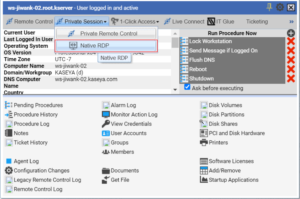Screen dimensions: 300x199
Task: Click UTC -7 time zone value
Action: 63,59
